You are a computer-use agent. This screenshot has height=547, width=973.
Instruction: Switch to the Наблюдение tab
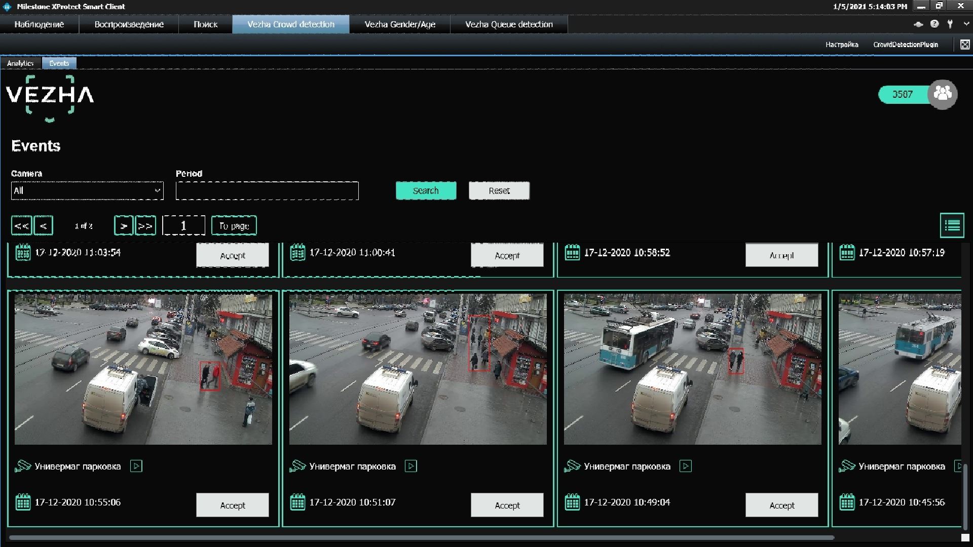tap(39, 24)
